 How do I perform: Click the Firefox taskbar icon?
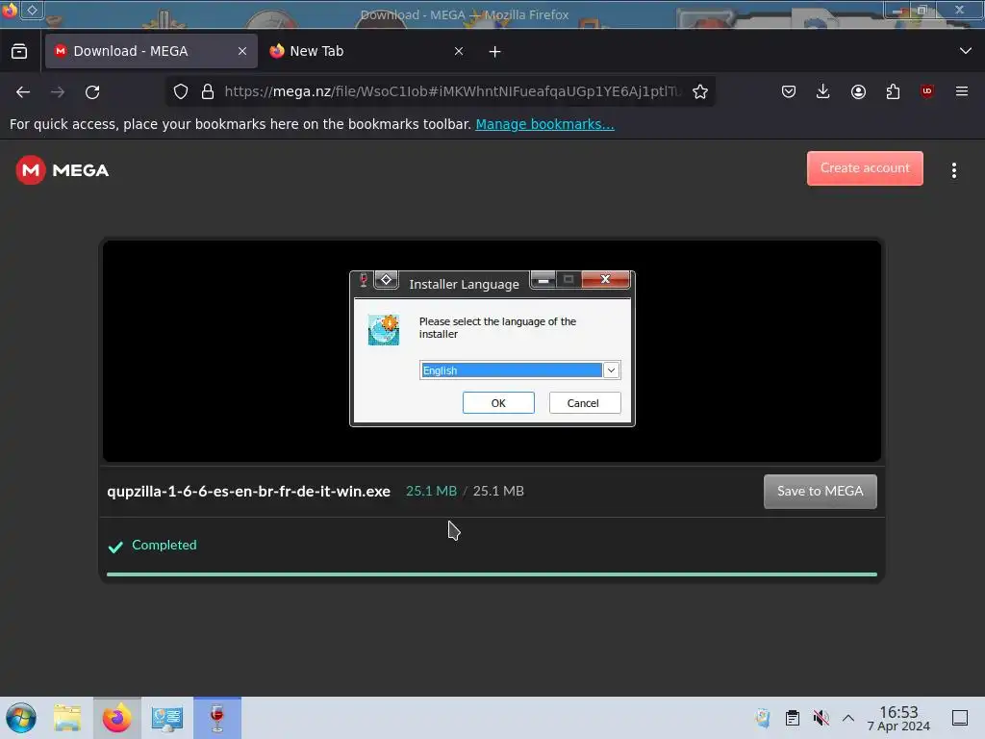point(116,718)
